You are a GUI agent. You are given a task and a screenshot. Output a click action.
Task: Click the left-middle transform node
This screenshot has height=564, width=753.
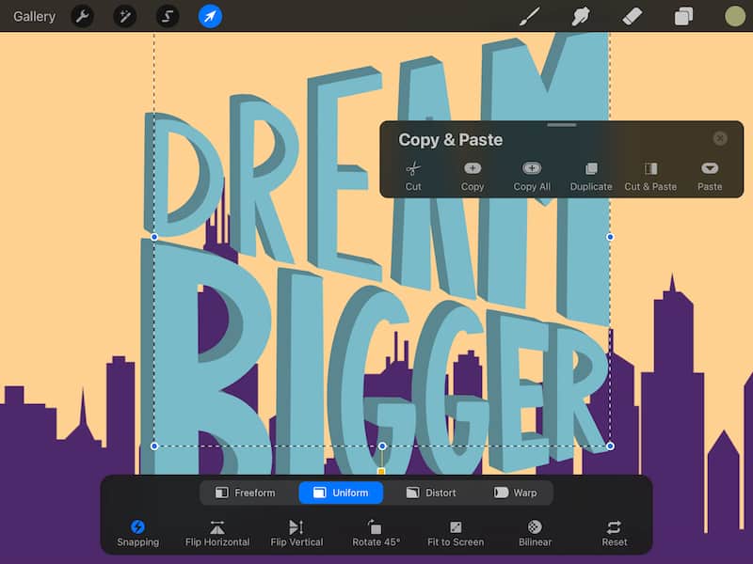click(154, 237)
